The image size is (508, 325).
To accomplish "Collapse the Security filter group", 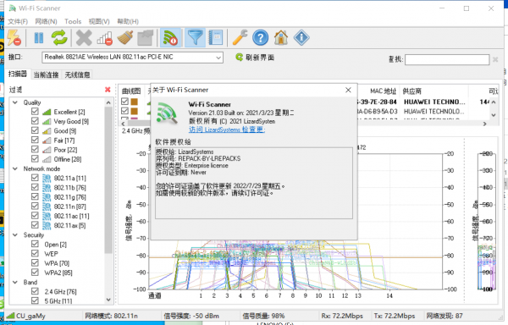I will (x=15, y=234).
